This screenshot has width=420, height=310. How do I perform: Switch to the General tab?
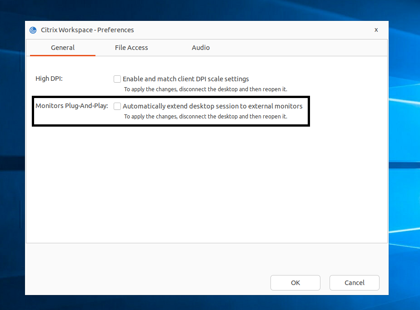tap(63, 48)
